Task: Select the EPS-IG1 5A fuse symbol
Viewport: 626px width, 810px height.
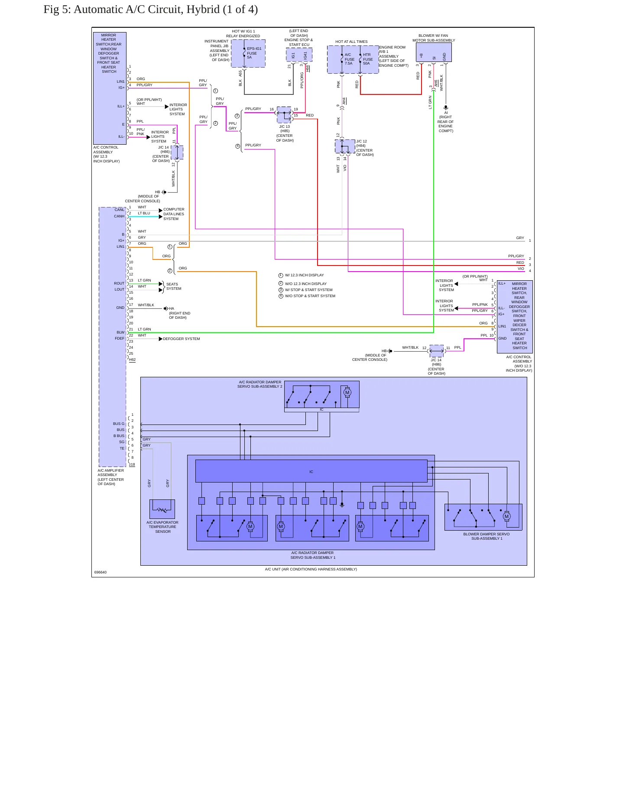Action: point(244,52)
